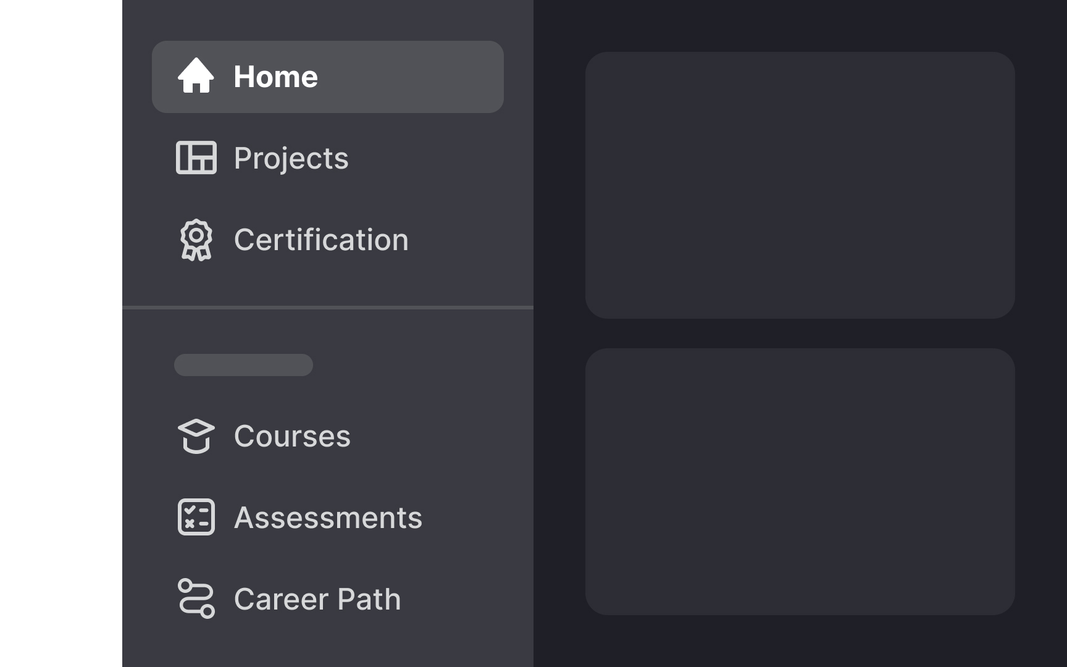Click the Courses navigation row

(x=292, y=436)
